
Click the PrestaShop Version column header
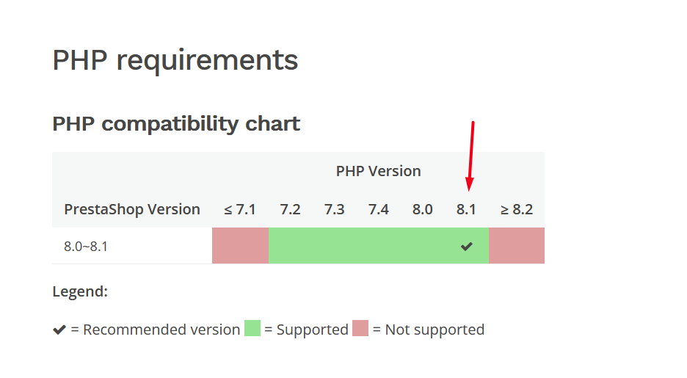[x=132, y=209]
